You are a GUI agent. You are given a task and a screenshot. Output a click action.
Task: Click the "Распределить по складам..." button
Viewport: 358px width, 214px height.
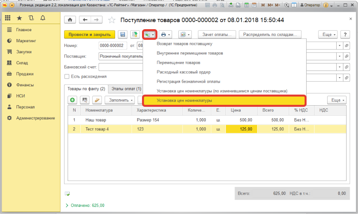[x=270, y=35]
